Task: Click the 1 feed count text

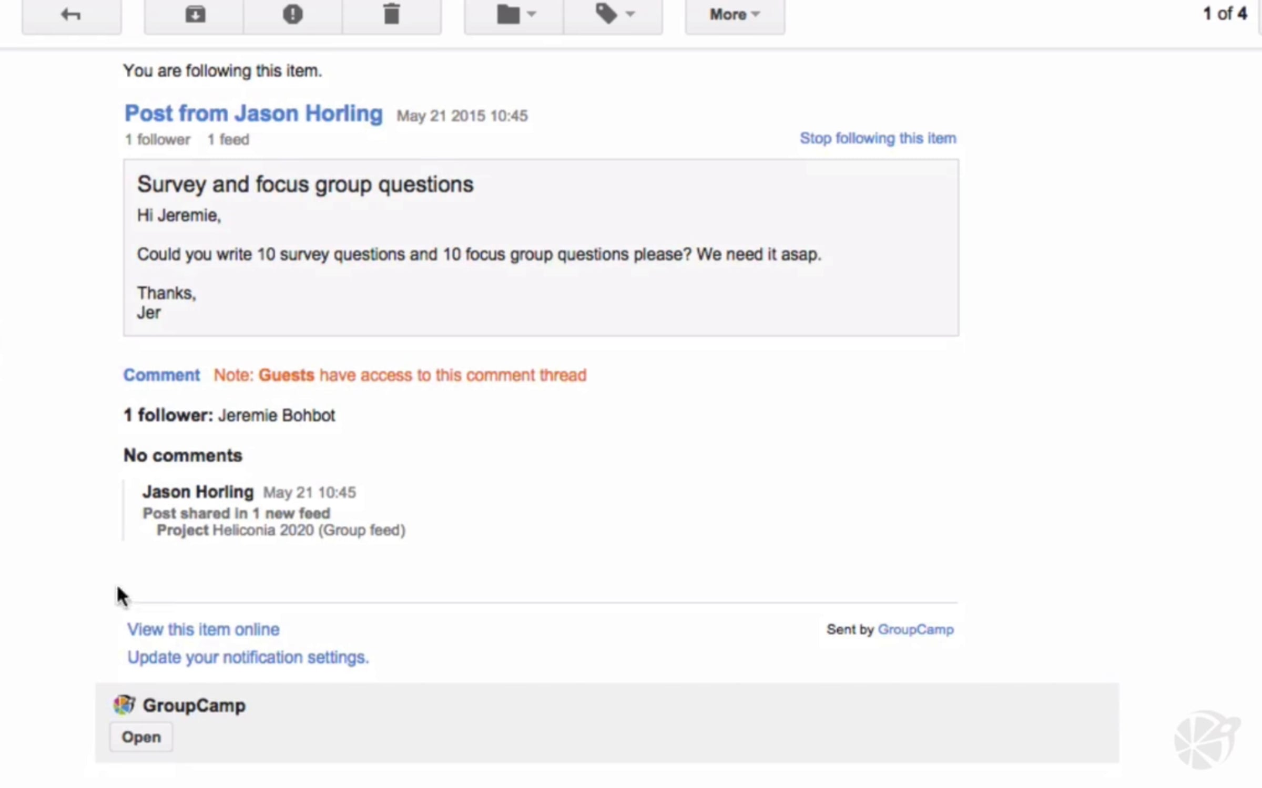Action: tap(228, 140)
